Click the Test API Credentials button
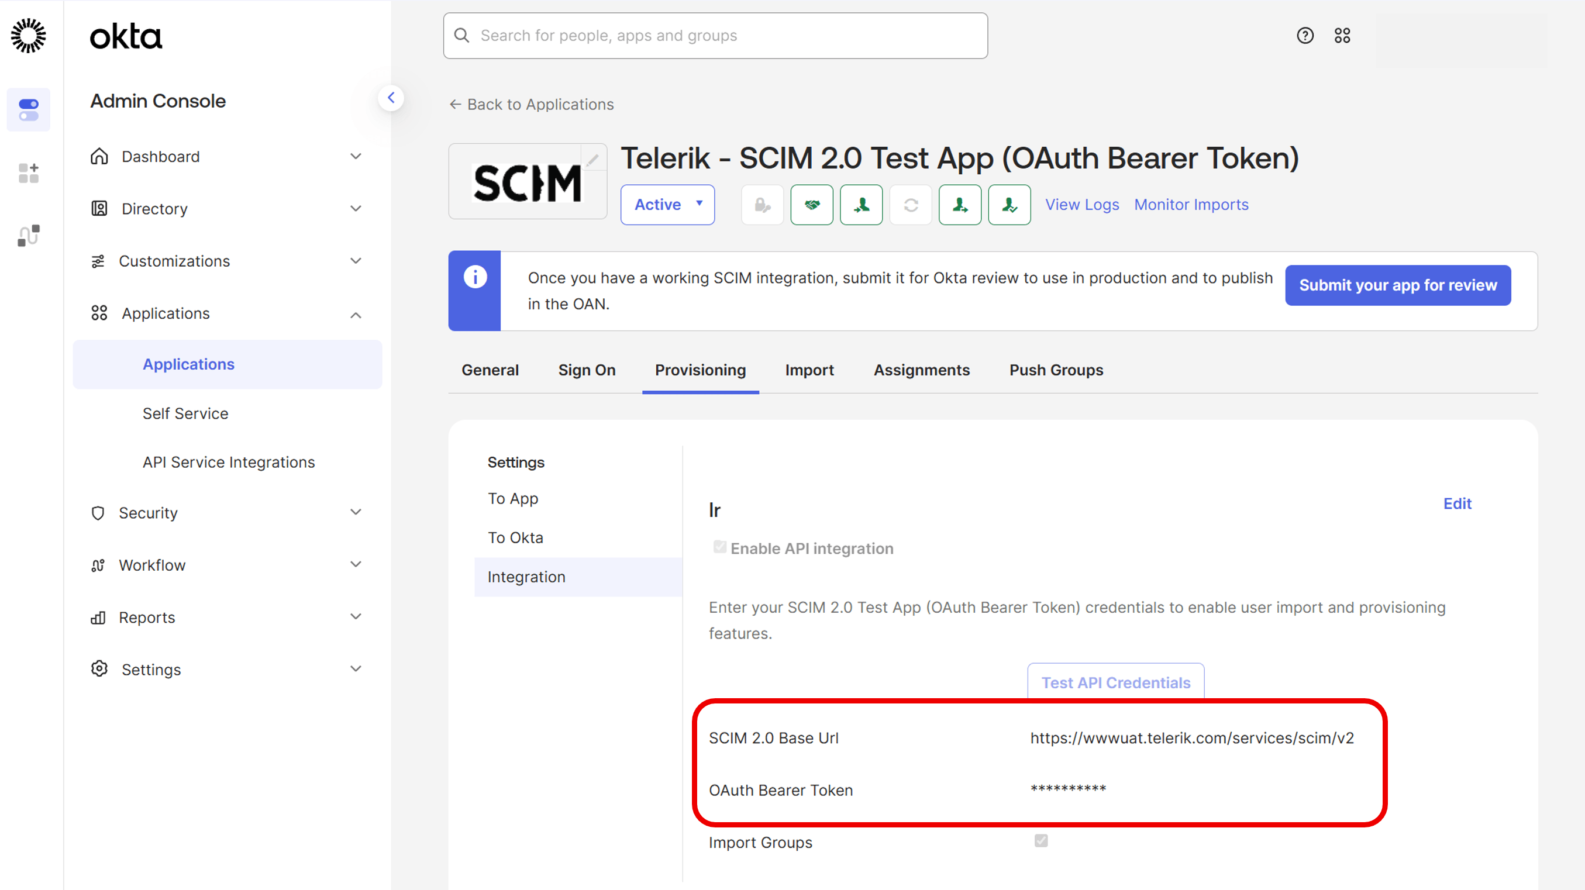Viewport: 1585px width, 890px height. pyautogui.click(x=1115, y=682)
